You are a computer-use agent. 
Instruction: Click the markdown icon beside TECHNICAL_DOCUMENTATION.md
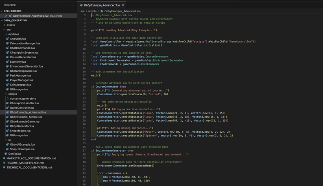pyautogui.click(x=4, y=167)
